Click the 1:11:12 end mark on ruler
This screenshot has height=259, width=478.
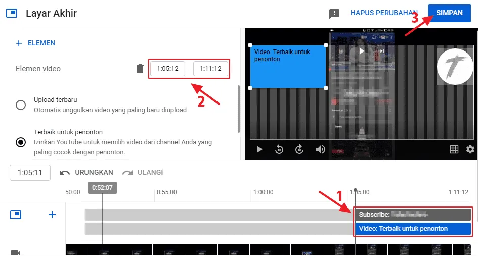click(458, 192)
